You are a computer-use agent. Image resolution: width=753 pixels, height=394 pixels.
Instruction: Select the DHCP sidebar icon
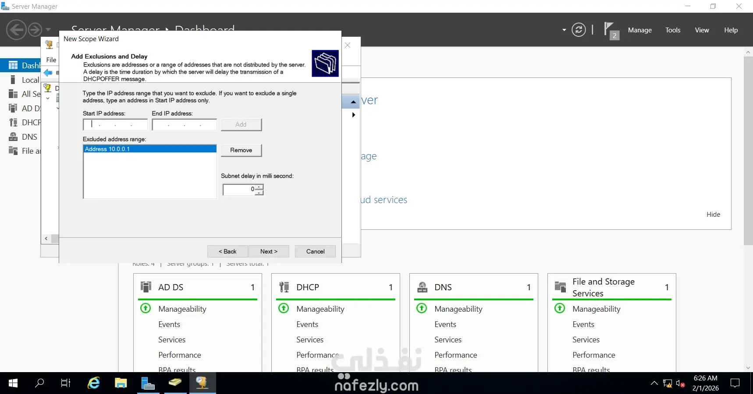click(x=13, y=122)
